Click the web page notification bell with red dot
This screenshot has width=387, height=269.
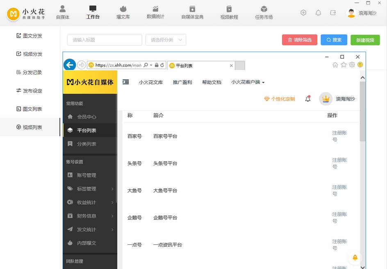pos(308,99)
